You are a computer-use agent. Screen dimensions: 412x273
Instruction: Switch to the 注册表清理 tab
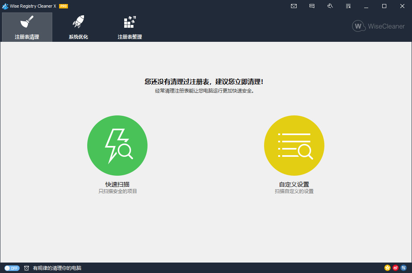click(27, 27)
